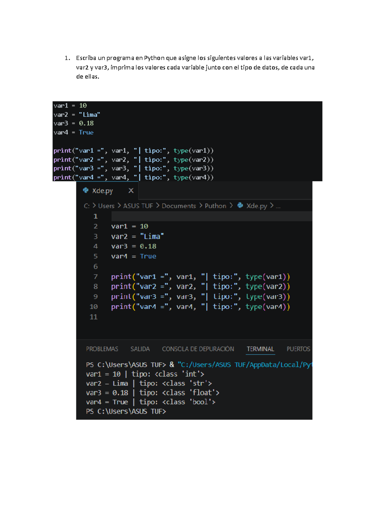Screen dimensions: 375x531
Task: Select the TERMINAL panel tab
Action: tap(260, 349)
